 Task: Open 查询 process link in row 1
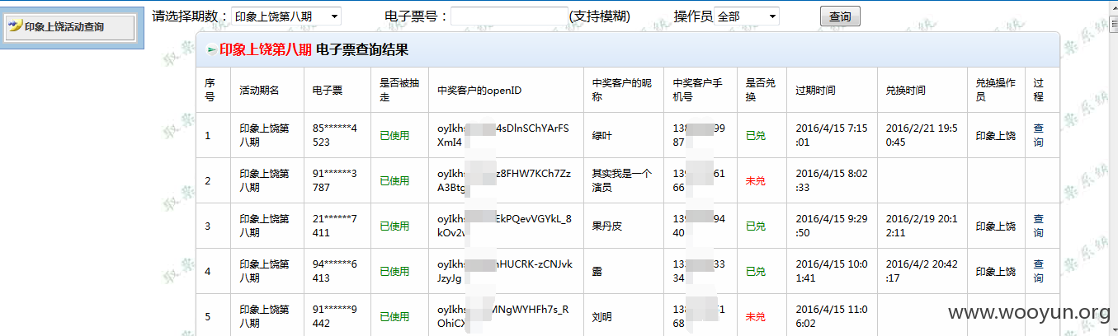click(x=1039, y=135)
